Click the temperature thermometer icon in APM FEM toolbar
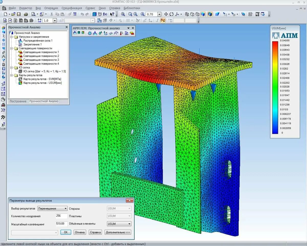The image size is (307, 246). 122,33
